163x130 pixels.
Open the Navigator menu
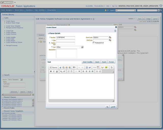[10, 10]
